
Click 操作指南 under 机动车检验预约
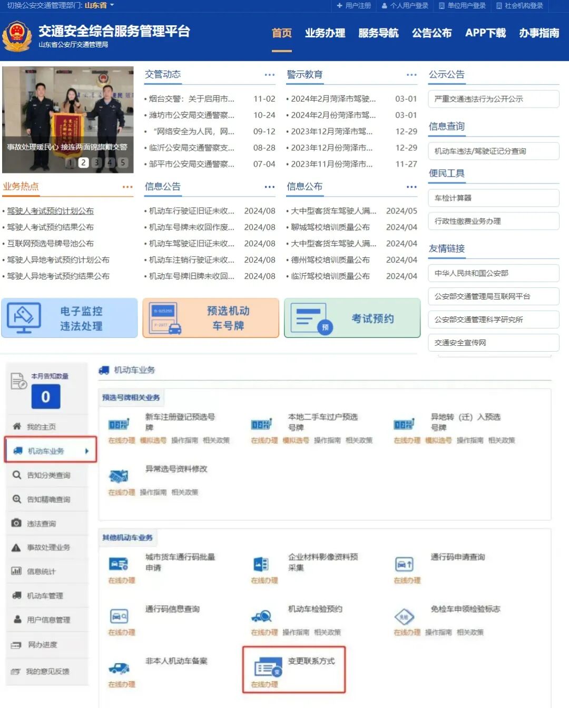point(296,632)
